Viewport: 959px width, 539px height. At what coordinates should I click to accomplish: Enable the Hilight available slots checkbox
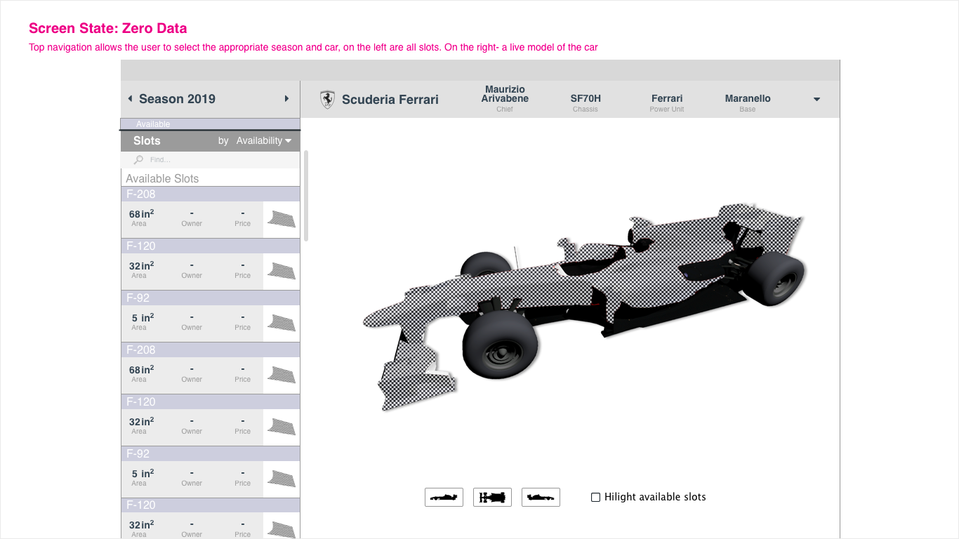(x=595, y=497)
